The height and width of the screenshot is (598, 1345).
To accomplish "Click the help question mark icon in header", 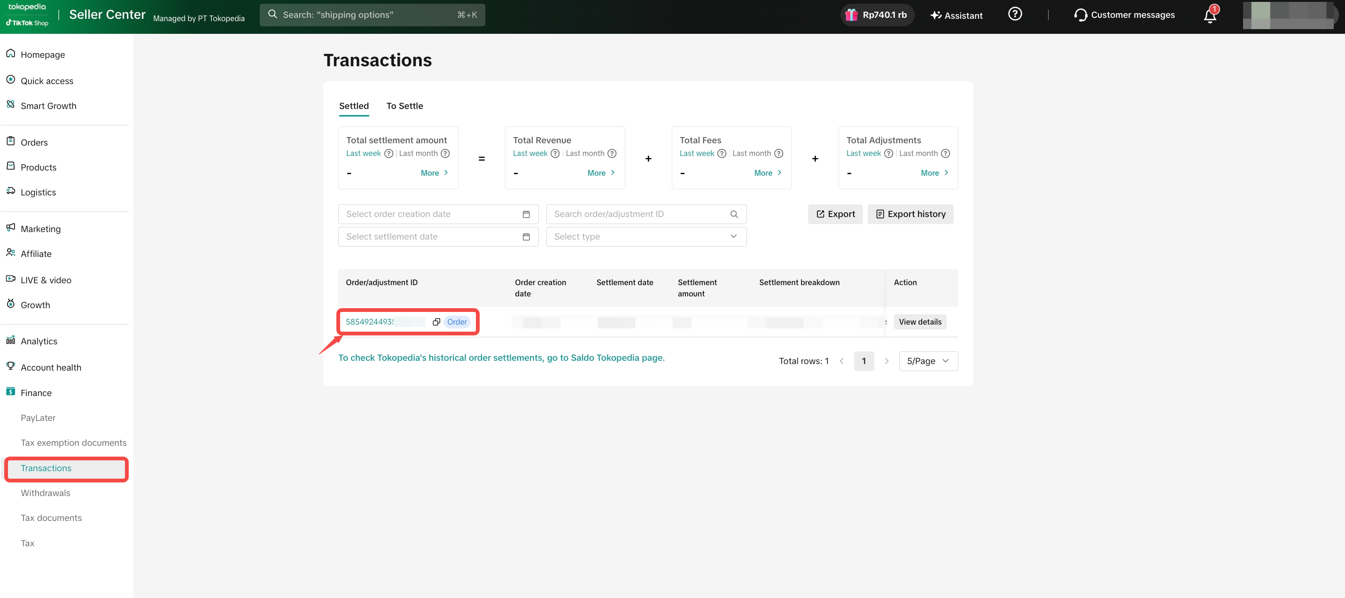I will click(x=1014, y=14).
